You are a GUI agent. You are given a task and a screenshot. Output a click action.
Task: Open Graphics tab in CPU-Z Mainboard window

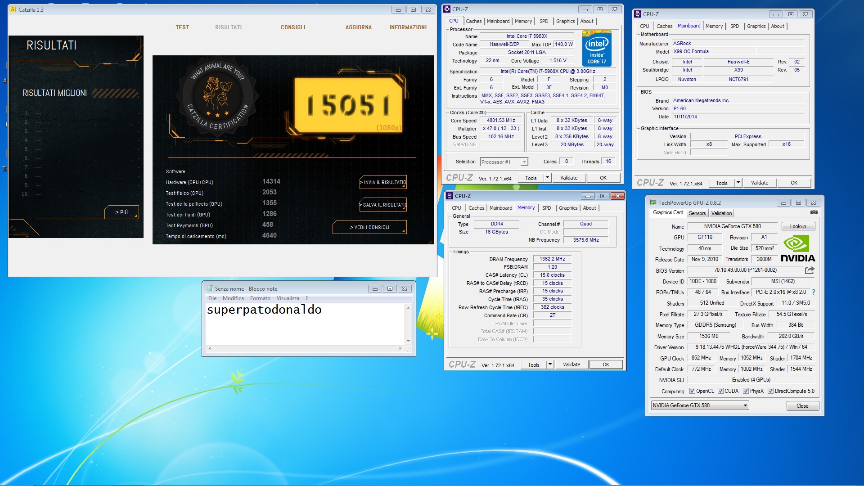tap(756, 26)
